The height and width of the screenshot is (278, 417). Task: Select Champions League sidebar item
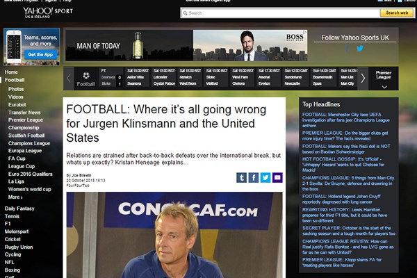click(x=29, y=143)
